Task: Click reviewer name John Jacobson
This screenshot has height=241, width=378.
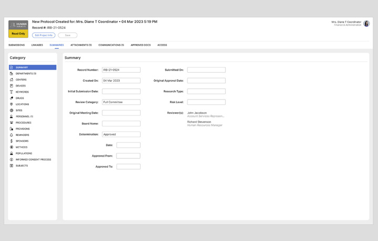Action: pos(197,113)
